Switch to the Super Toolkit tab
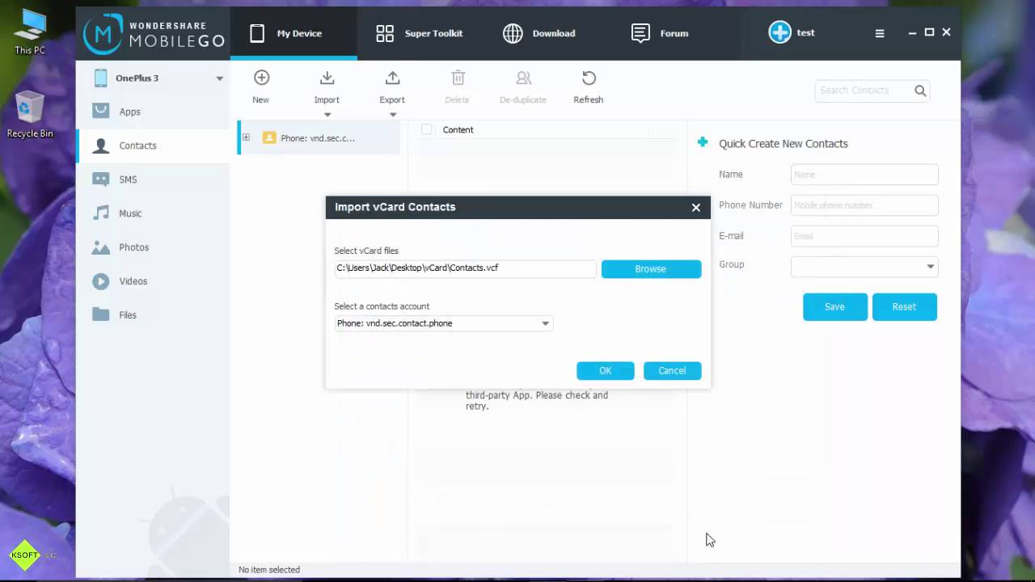Screen dimensions: 1035x582 click(420, 33)
